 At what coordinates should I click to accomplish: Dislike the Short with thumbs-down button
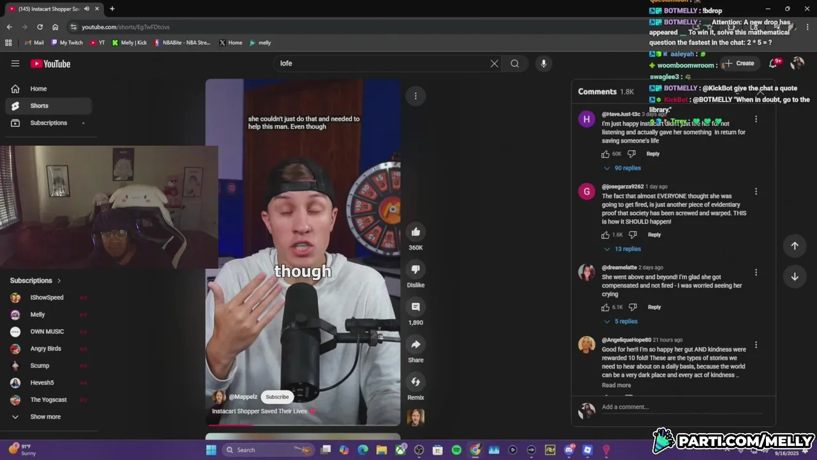click(x=416, y=270)
